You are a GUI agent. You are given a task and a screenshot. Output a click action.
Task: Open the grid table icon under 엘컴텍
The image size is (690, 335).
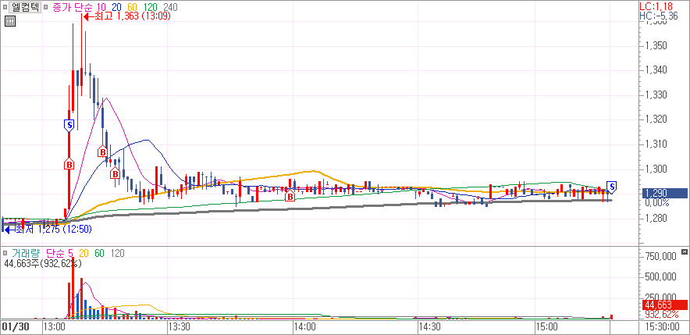click(9, 20)
